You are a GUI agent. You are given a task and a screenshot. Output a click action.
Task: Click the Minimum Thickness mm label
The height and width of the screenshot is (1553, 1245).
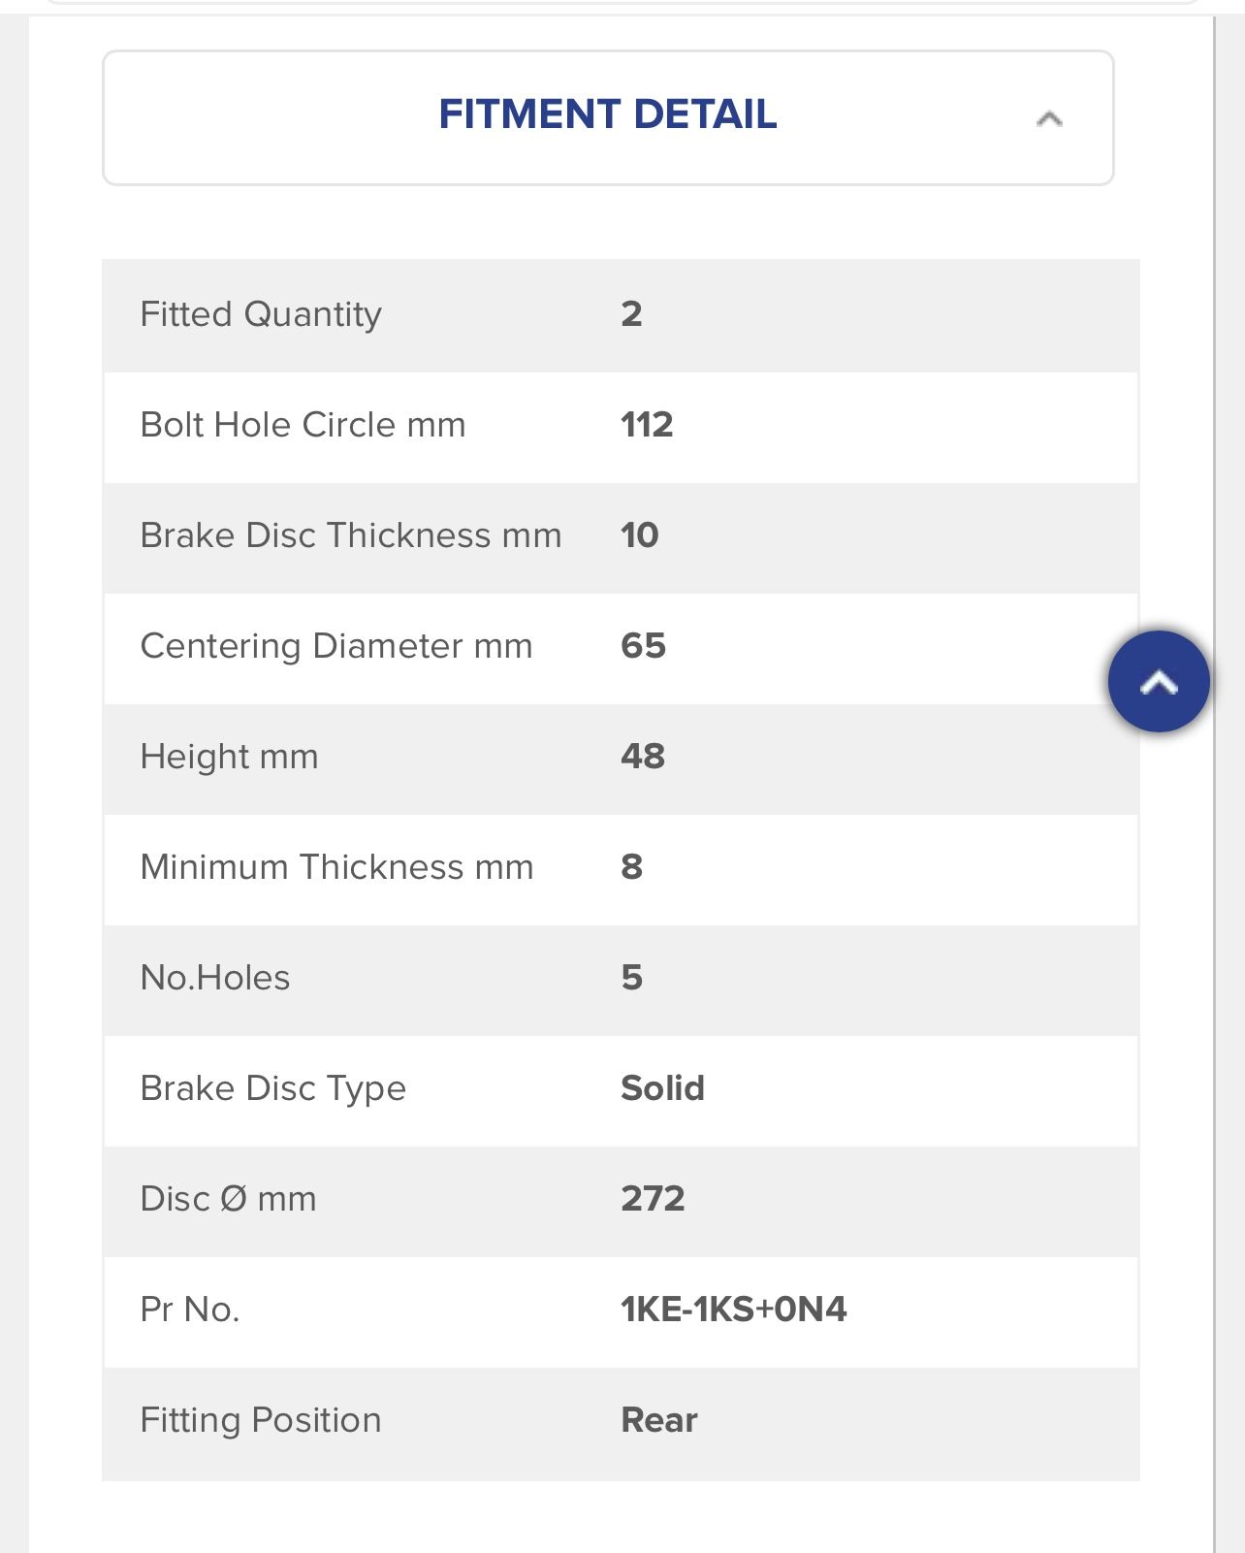pos(337,867)
